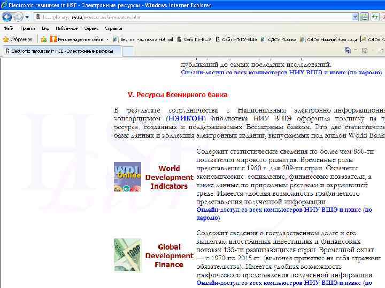
Task: Open World Development Indicators online-access link
Action: coord(284,213)
